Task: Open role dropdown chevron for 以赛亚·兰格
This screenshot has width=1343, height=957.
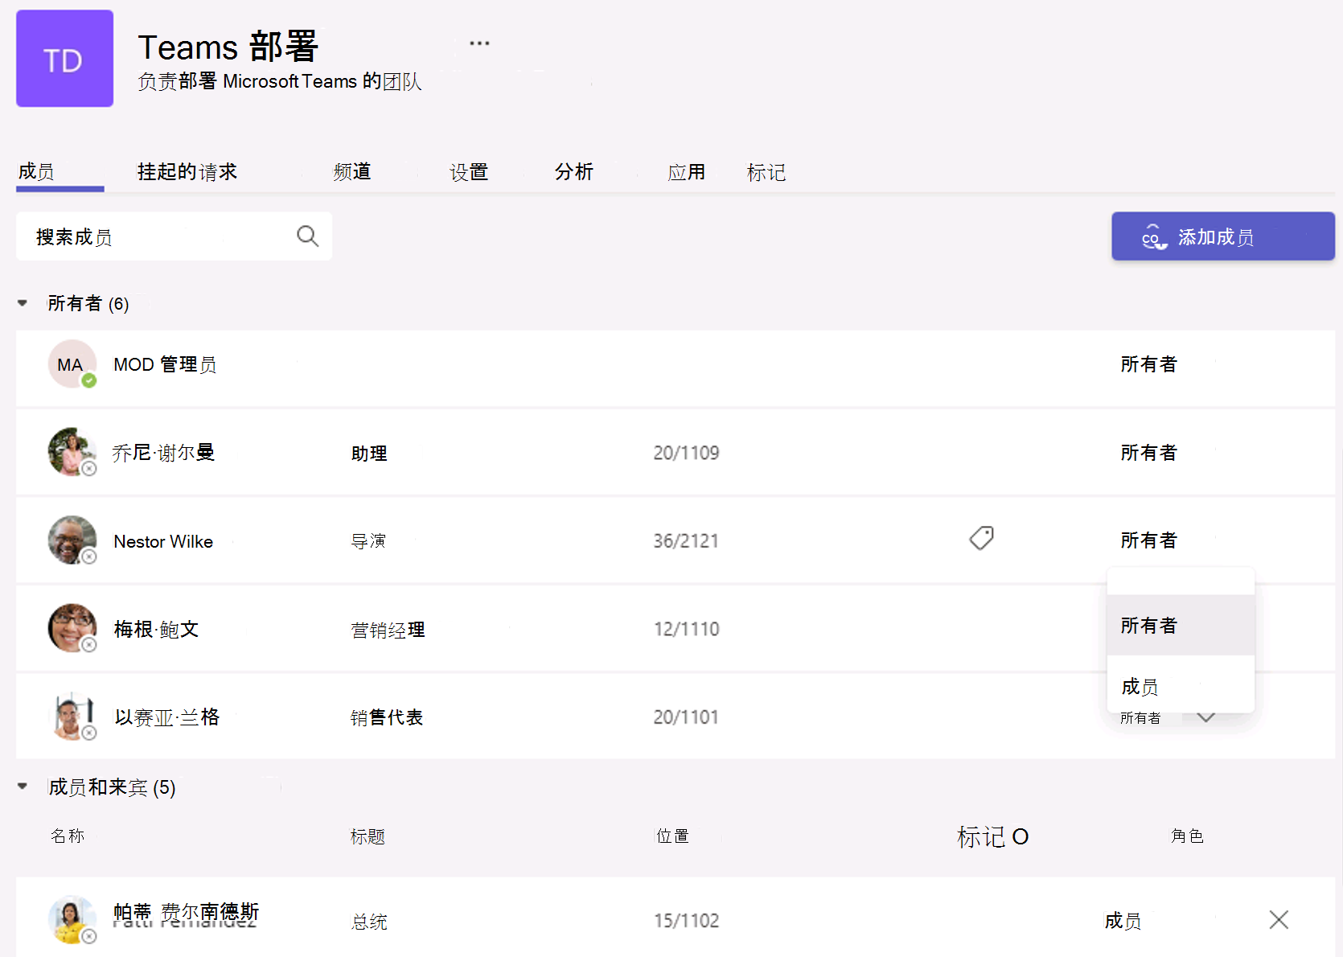Action: pos(1205,717)
